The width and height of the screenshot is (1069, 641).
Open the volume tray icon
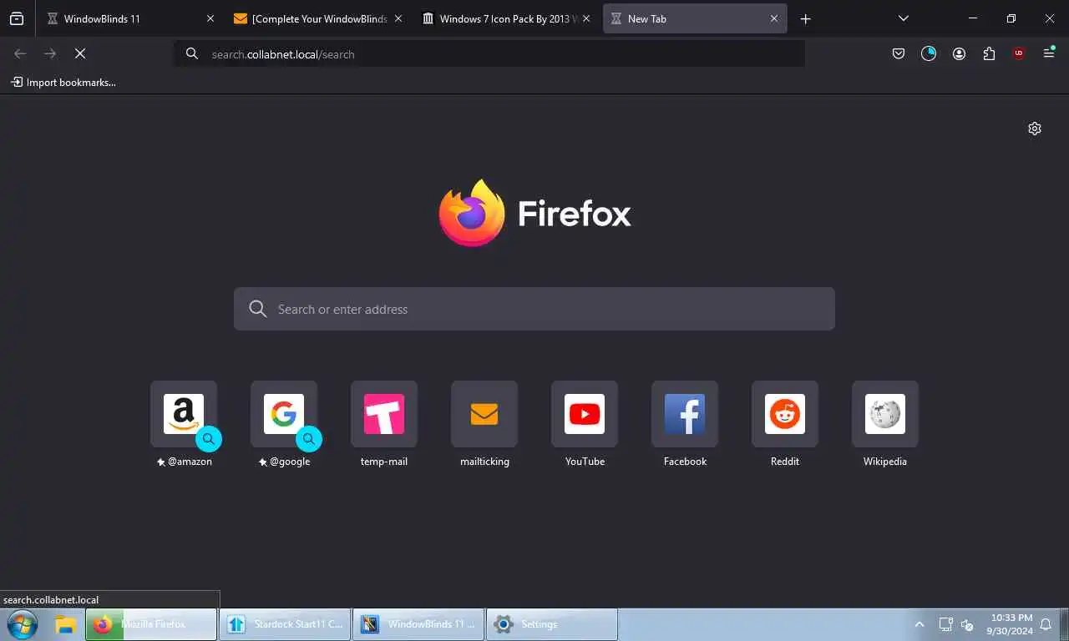point(967,624)
